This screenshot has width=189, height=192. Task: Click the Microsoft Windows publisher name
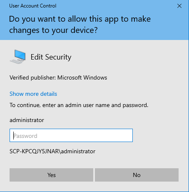(x=82, y=77)
